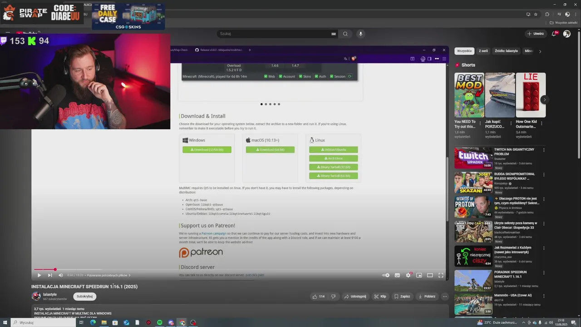Open the BEST MOD short thumbnail
This screenshot has width=581, height=327.
(469, 95)
